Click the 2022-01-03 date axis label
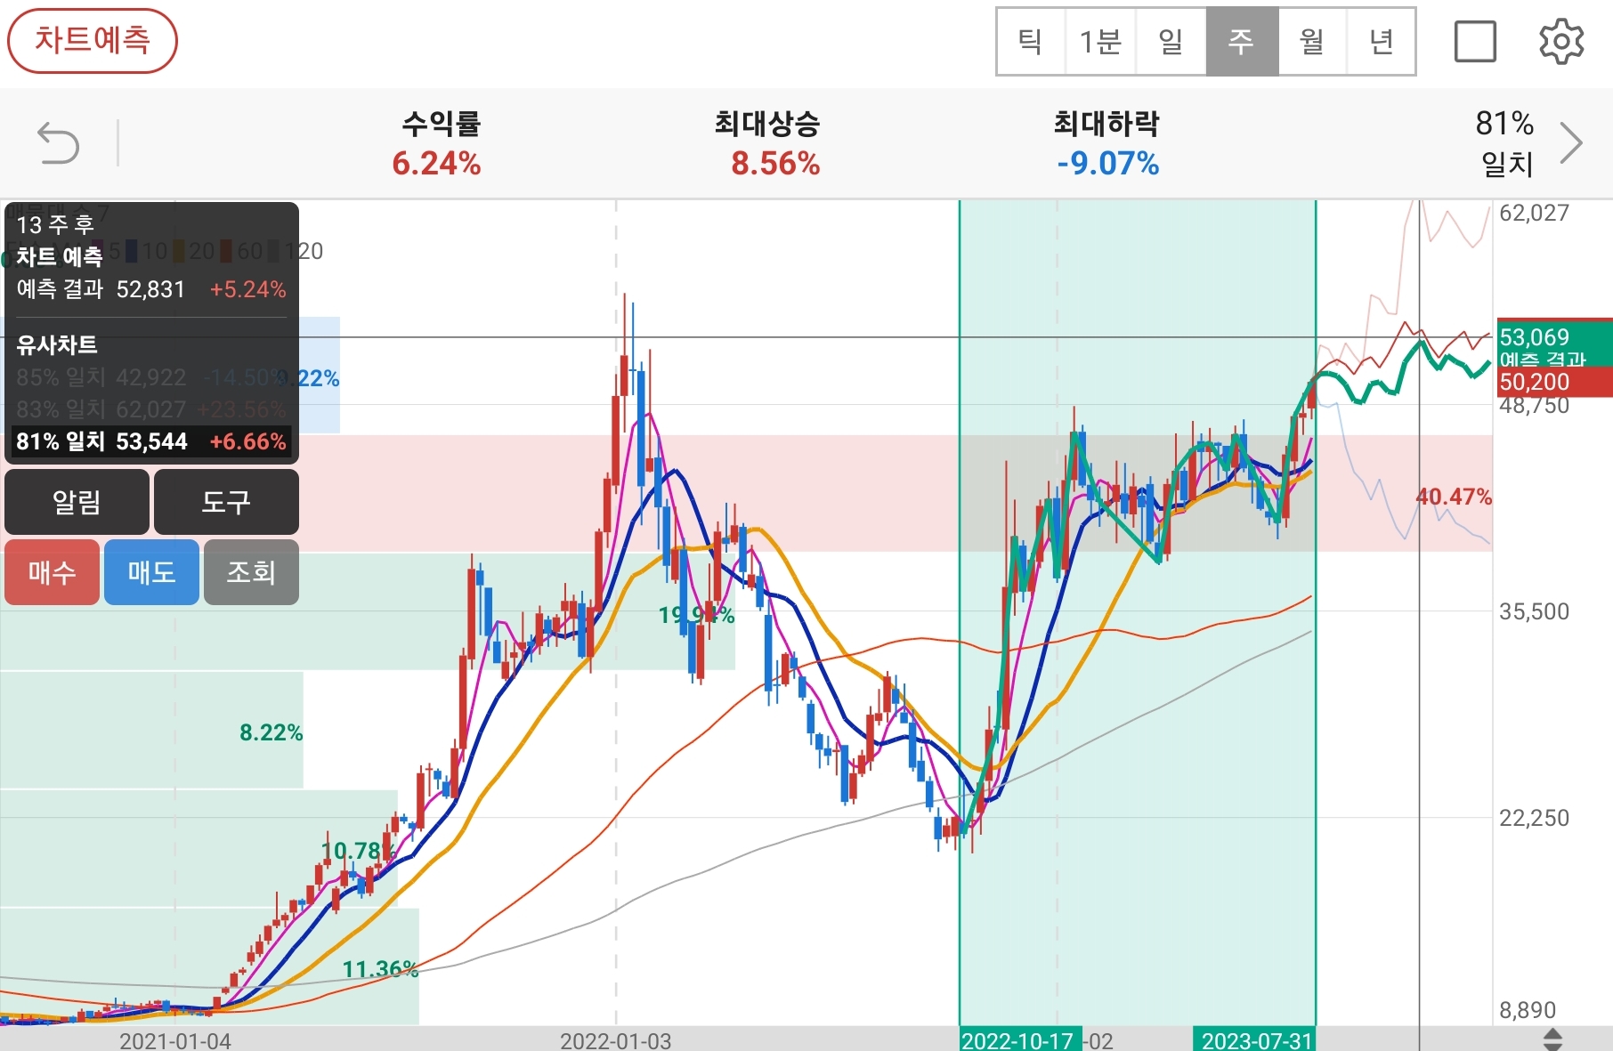 [615, 1040]
